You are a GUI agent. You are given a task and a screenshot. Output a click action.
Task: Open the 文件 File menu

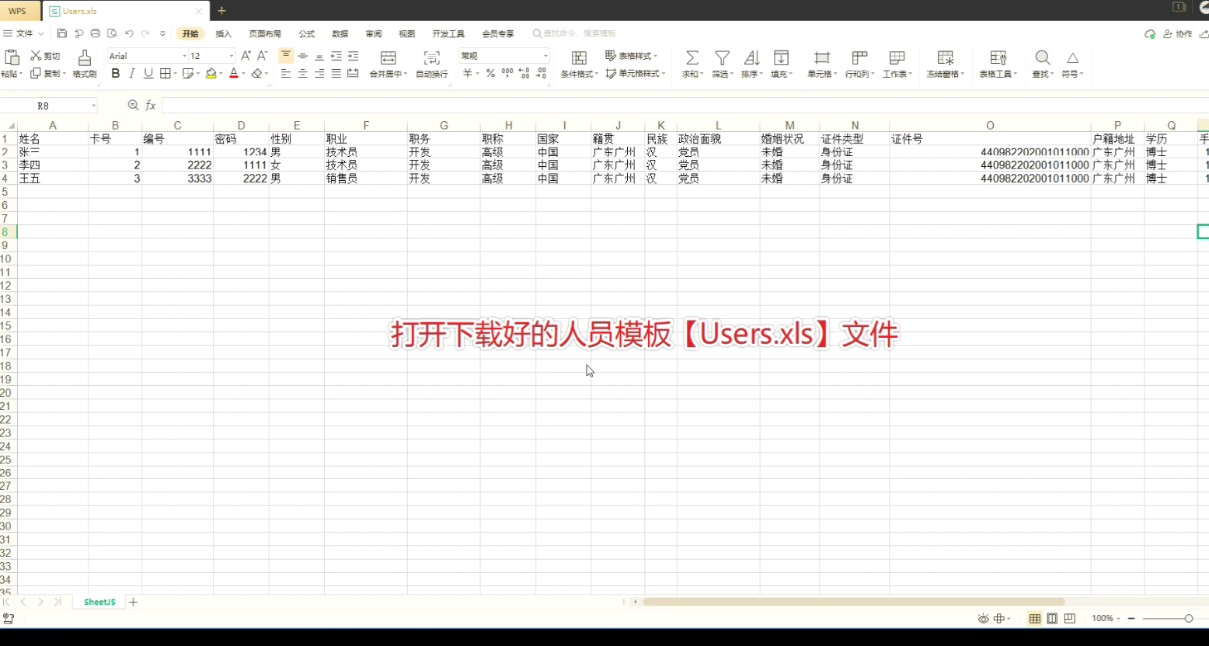[24, 33]
